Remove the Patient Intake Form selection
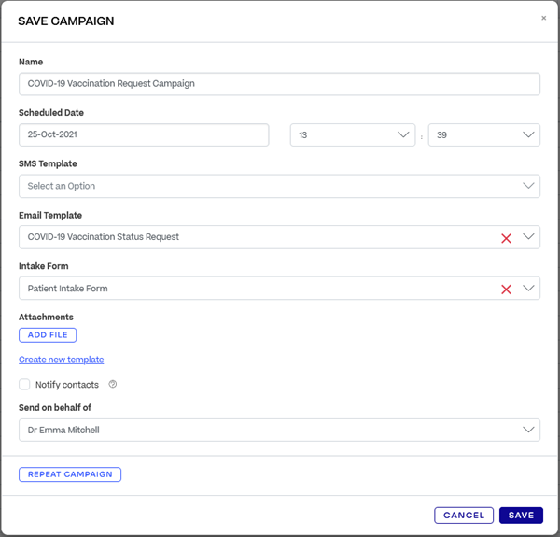This screenshot has height=537, width=560. point(506,290)
